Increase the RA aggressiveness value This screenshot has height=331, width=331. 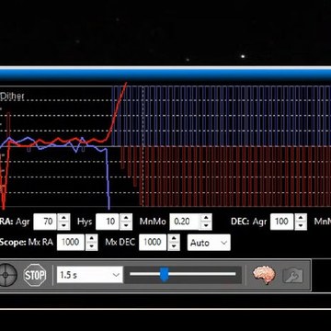pos(63,218)
